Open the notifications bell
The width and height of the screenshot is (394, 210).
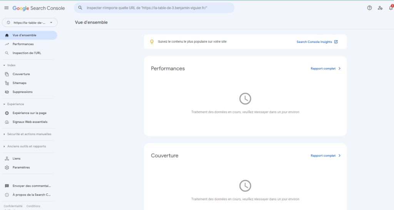pos(391,8)
